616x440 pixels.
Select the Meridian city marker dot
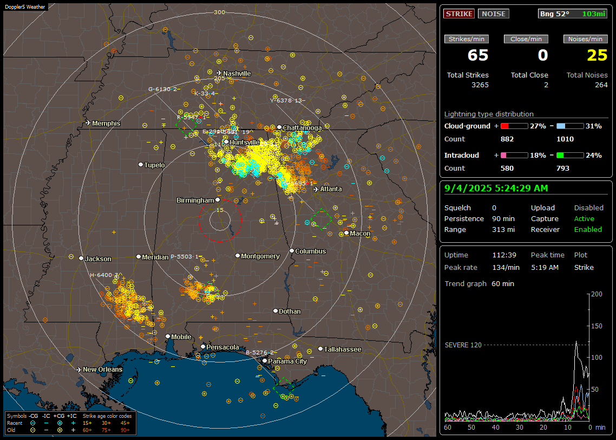tap(138, 256)
